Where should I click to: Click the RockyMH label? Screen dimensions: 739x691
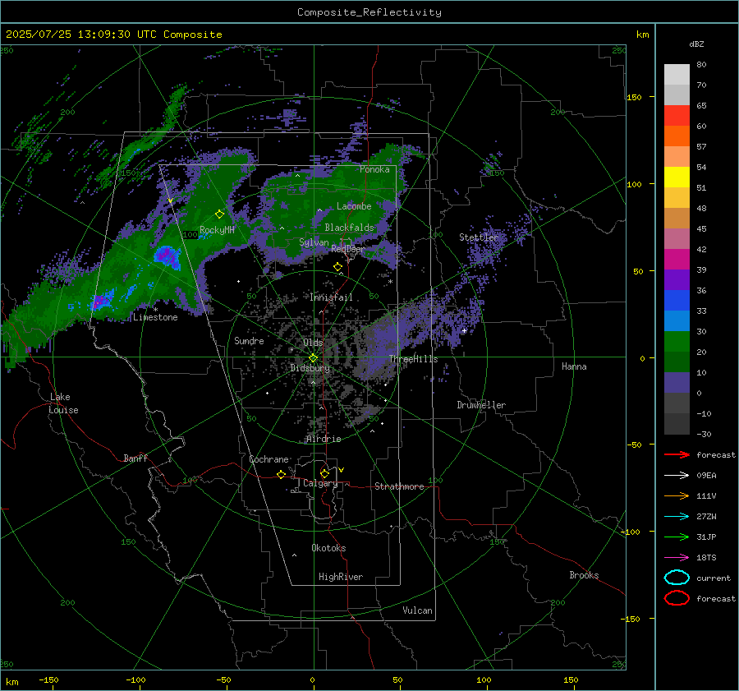(x=217, y=230)
